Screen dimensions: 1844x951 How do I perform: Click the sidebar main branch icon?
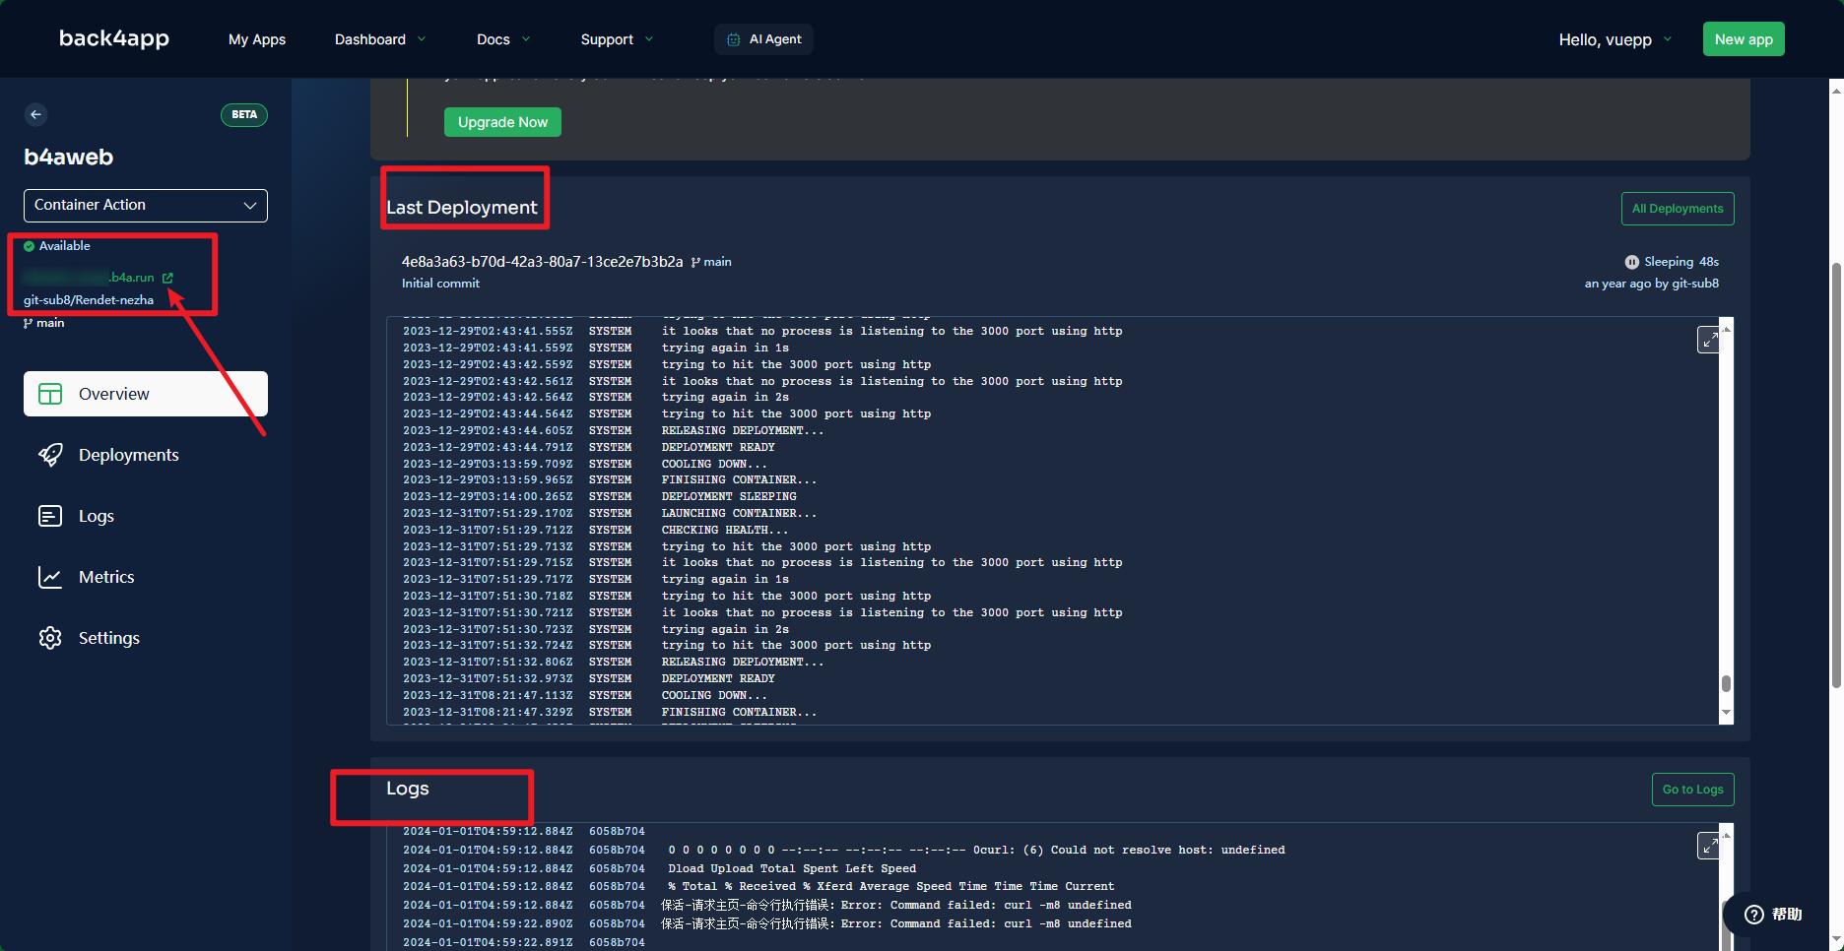(x=28, y=323)
